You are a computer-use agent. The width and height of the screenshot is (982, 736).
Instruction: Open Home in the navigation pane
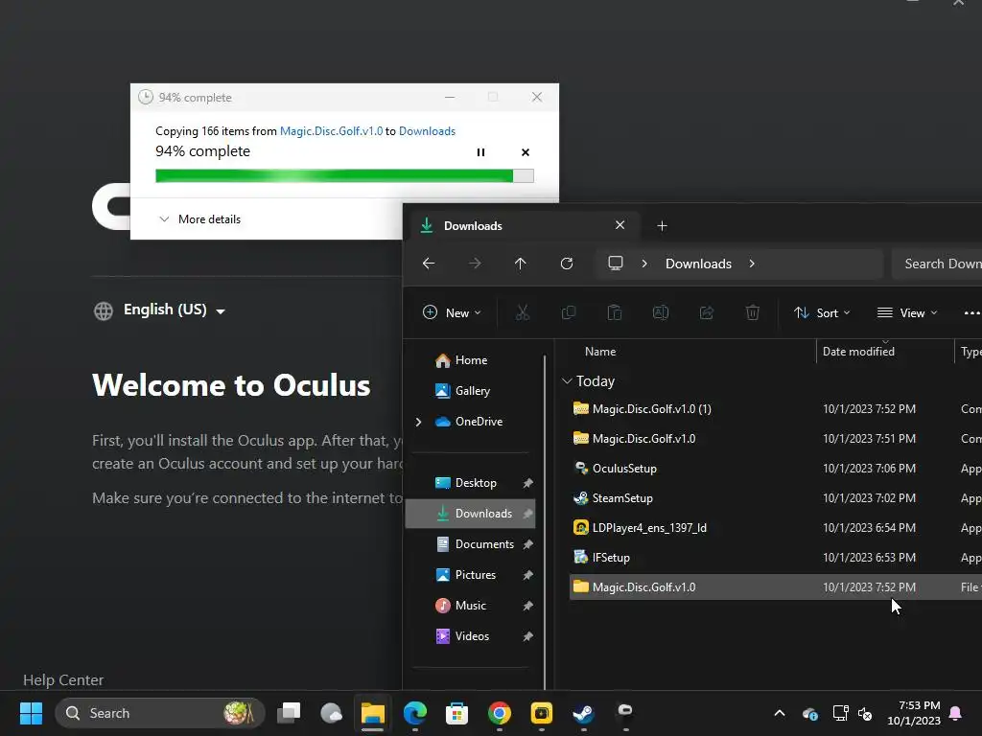coord(461,360)
